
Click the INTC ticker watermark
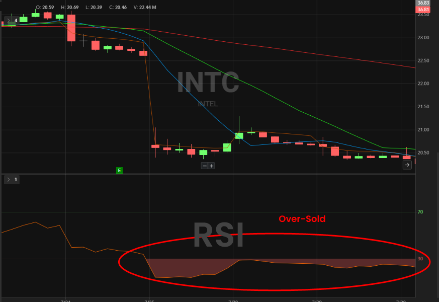click(208, 84)
